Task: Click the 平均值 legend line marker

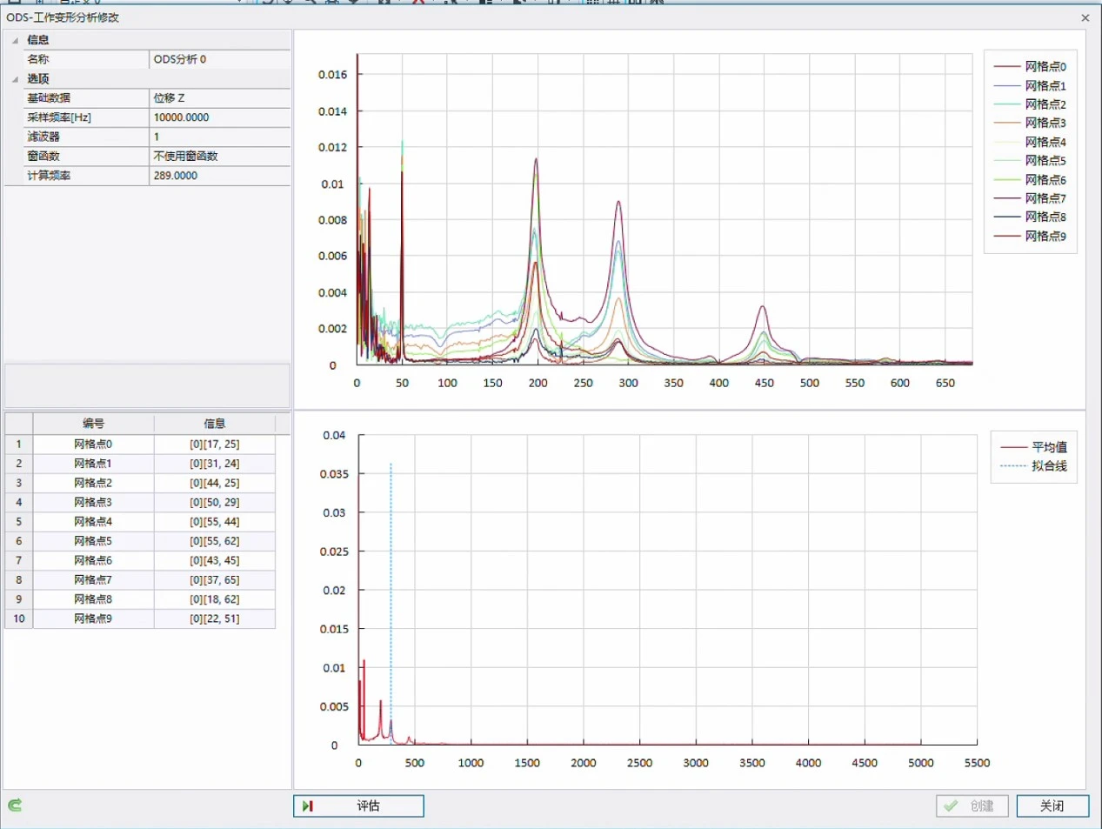Action: 1012,447
